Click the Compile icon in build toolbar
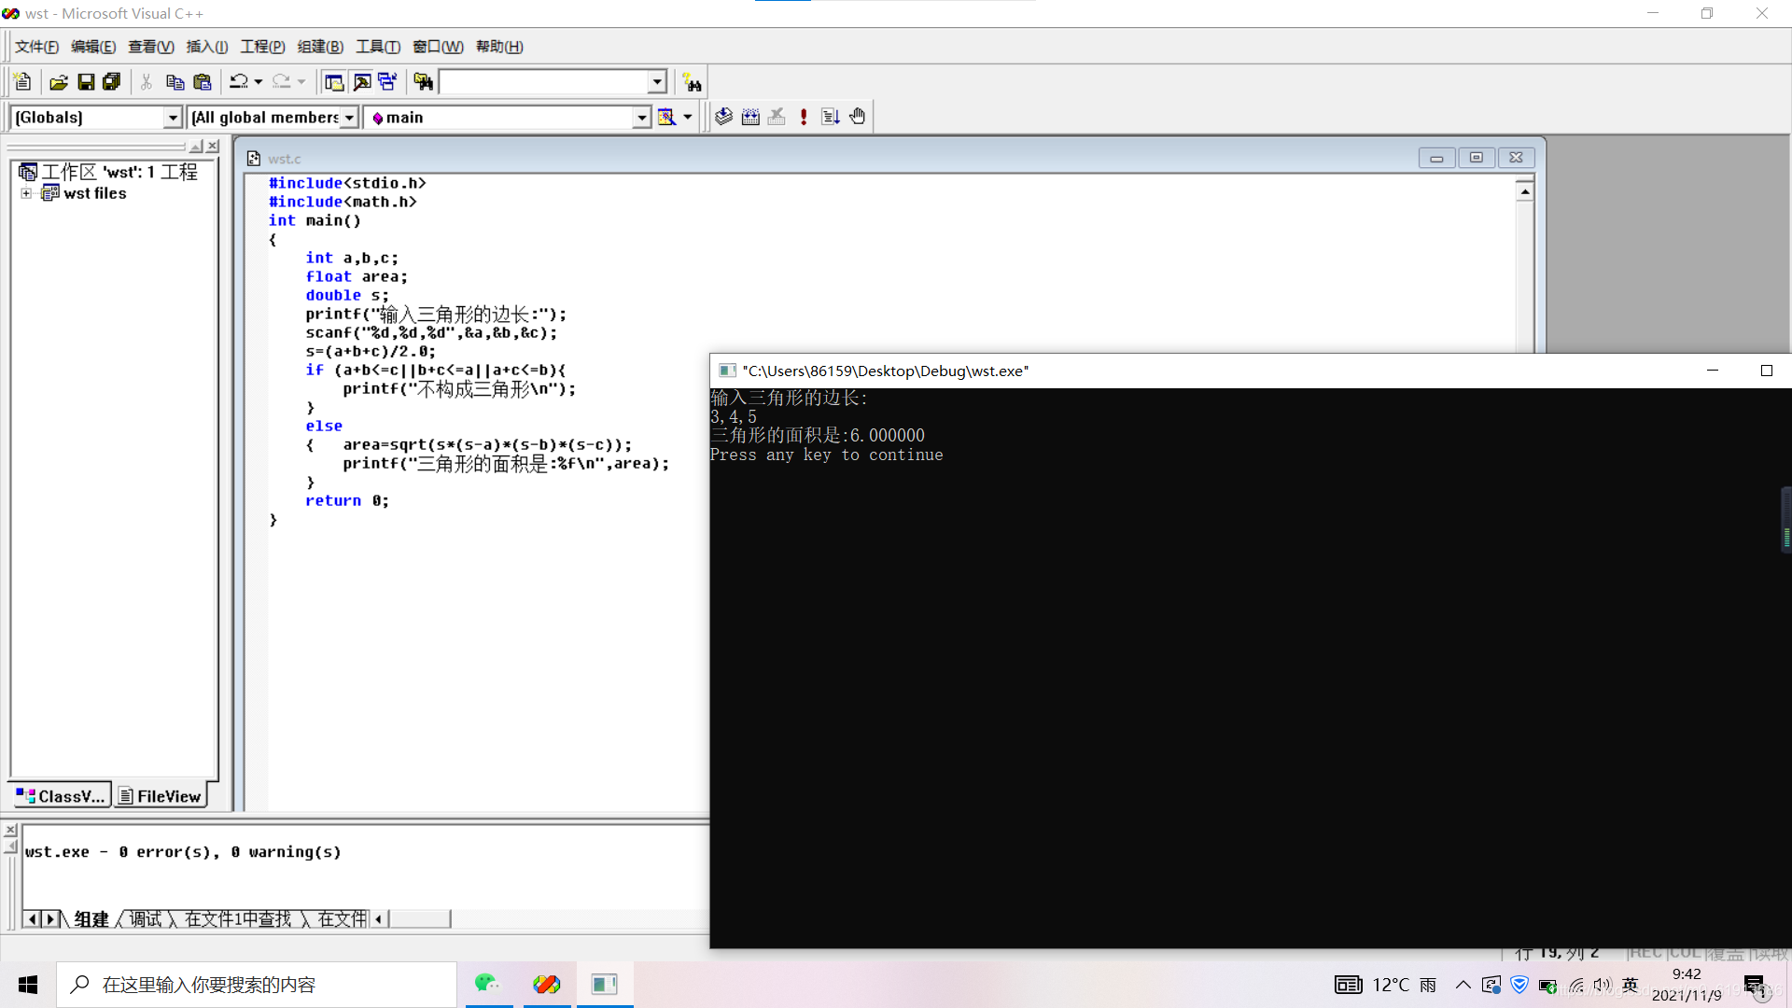Screen dimensions: 1792x1008 (724, 117)
